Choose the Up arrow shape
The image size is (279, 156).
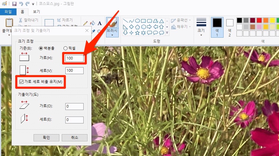point(162,27)
